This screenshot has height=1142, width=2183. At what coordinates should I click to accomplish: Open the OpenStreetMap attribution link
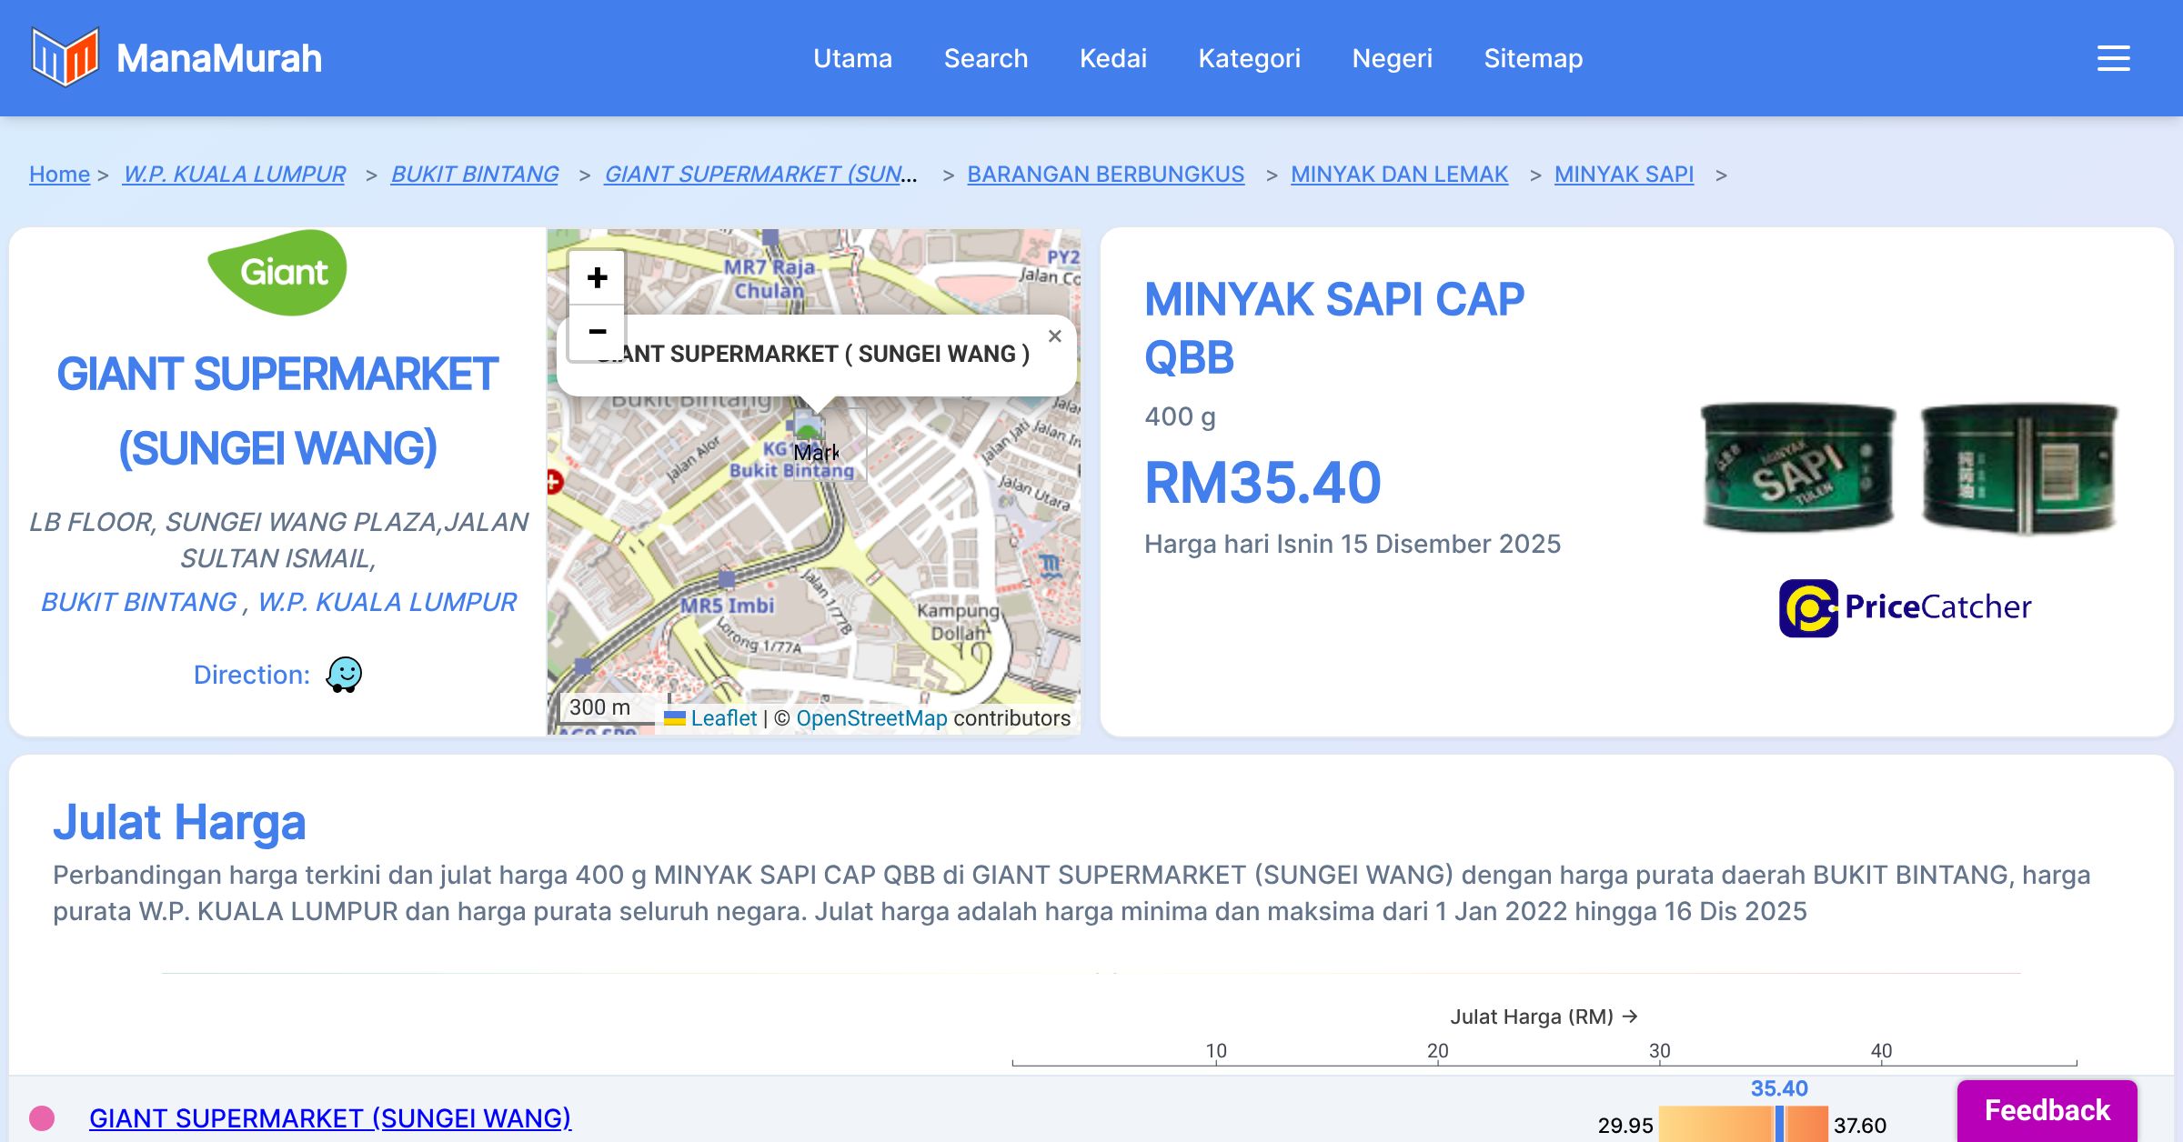coord(871,718)
